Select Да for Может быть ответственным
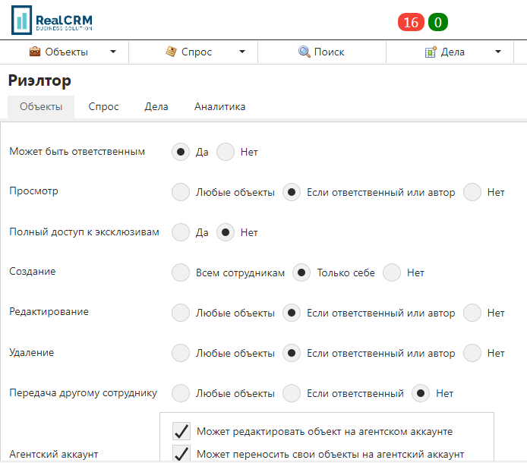This screenshot has height=463, width=527. (x=181, y=152)
